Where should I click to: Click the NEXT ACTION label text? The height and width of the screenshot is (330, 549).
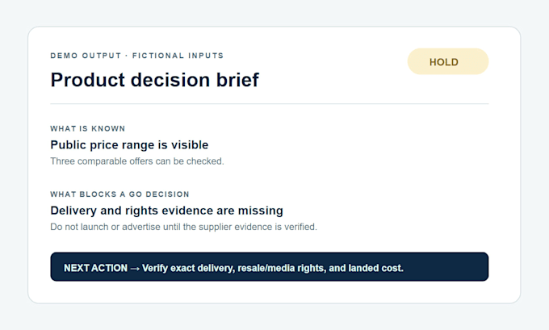click(95, 268)
